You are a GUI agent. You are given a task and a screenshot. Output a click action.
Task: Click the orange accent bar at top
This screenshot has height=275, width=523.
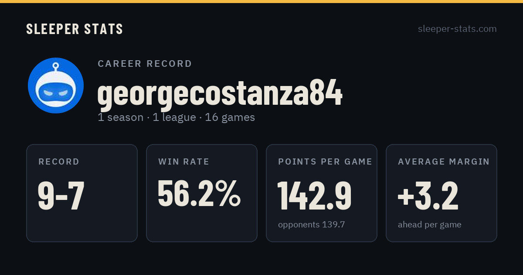point(261,1)
